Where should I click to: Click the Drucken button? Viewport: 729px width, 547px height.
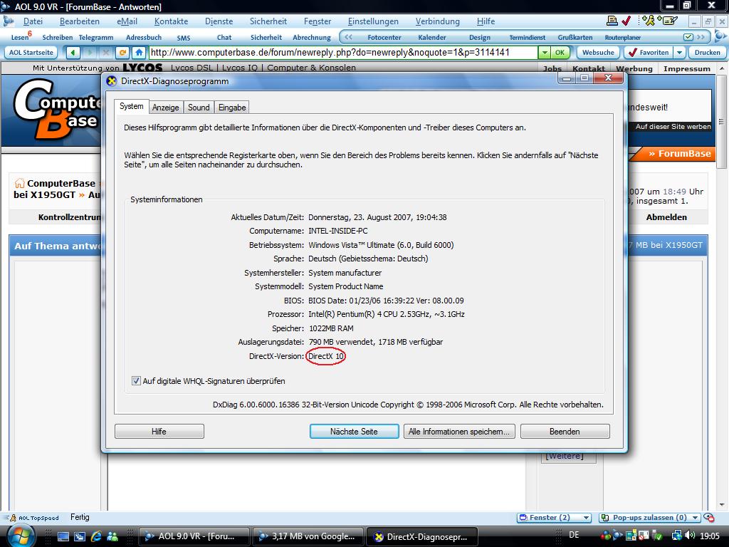click(x=707, y=53)
